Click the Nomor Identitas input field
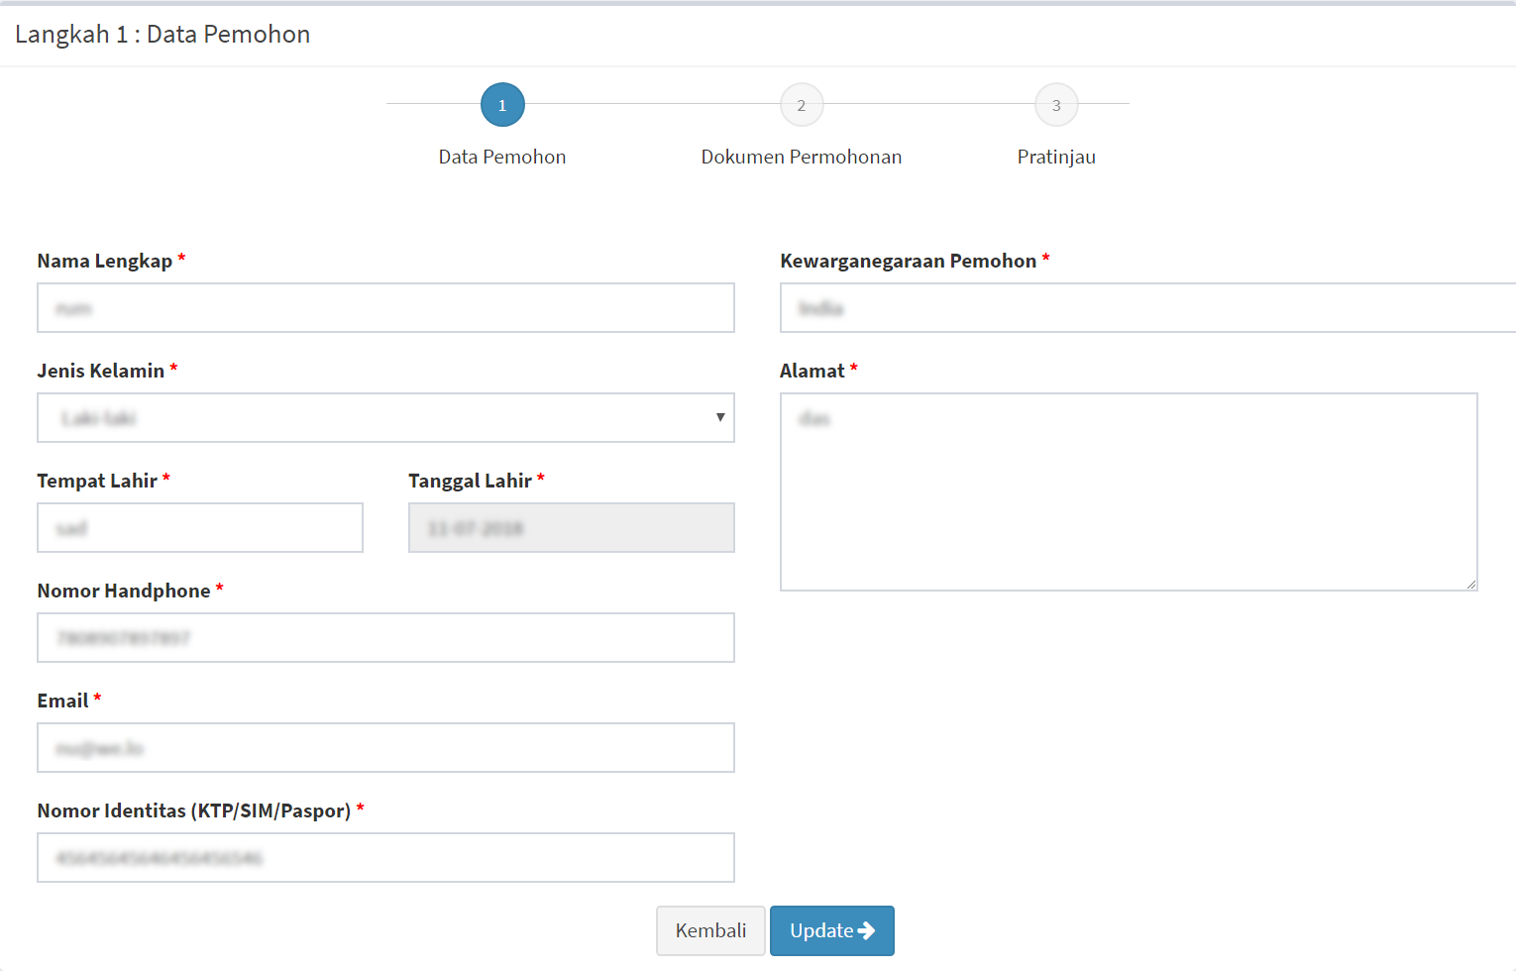The width and height of the screenshot is (1516, 971). [385, 858]
